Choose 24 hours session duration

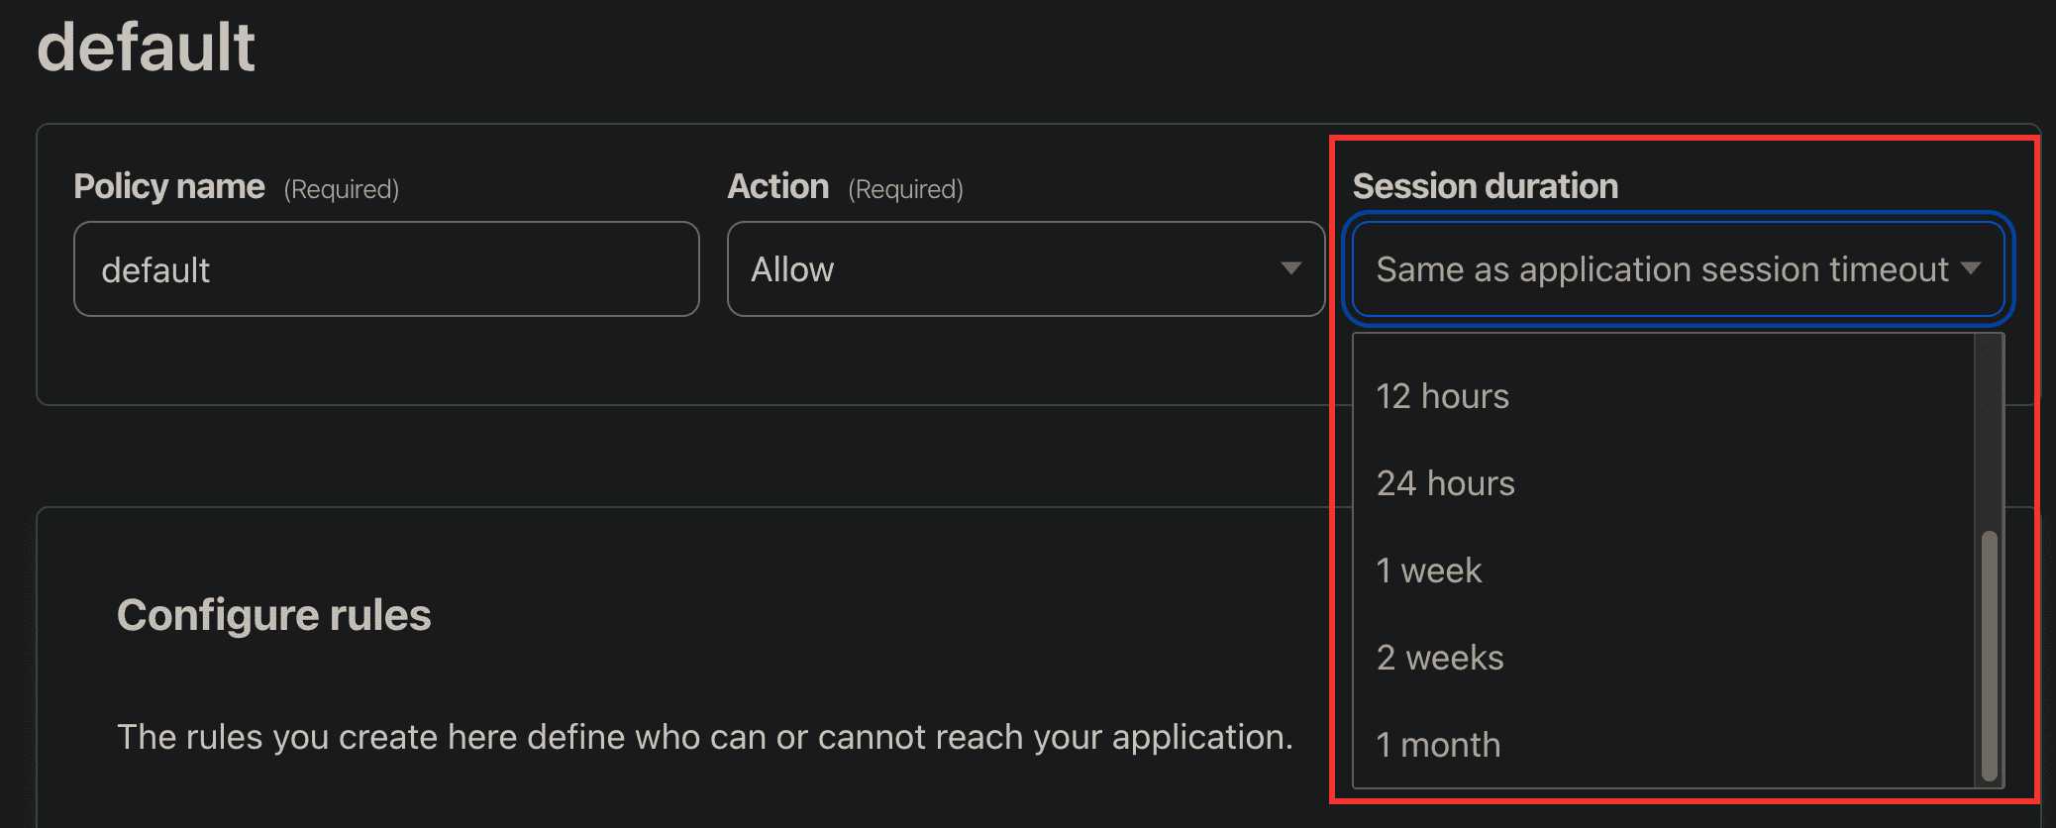tap(1446, 483)
